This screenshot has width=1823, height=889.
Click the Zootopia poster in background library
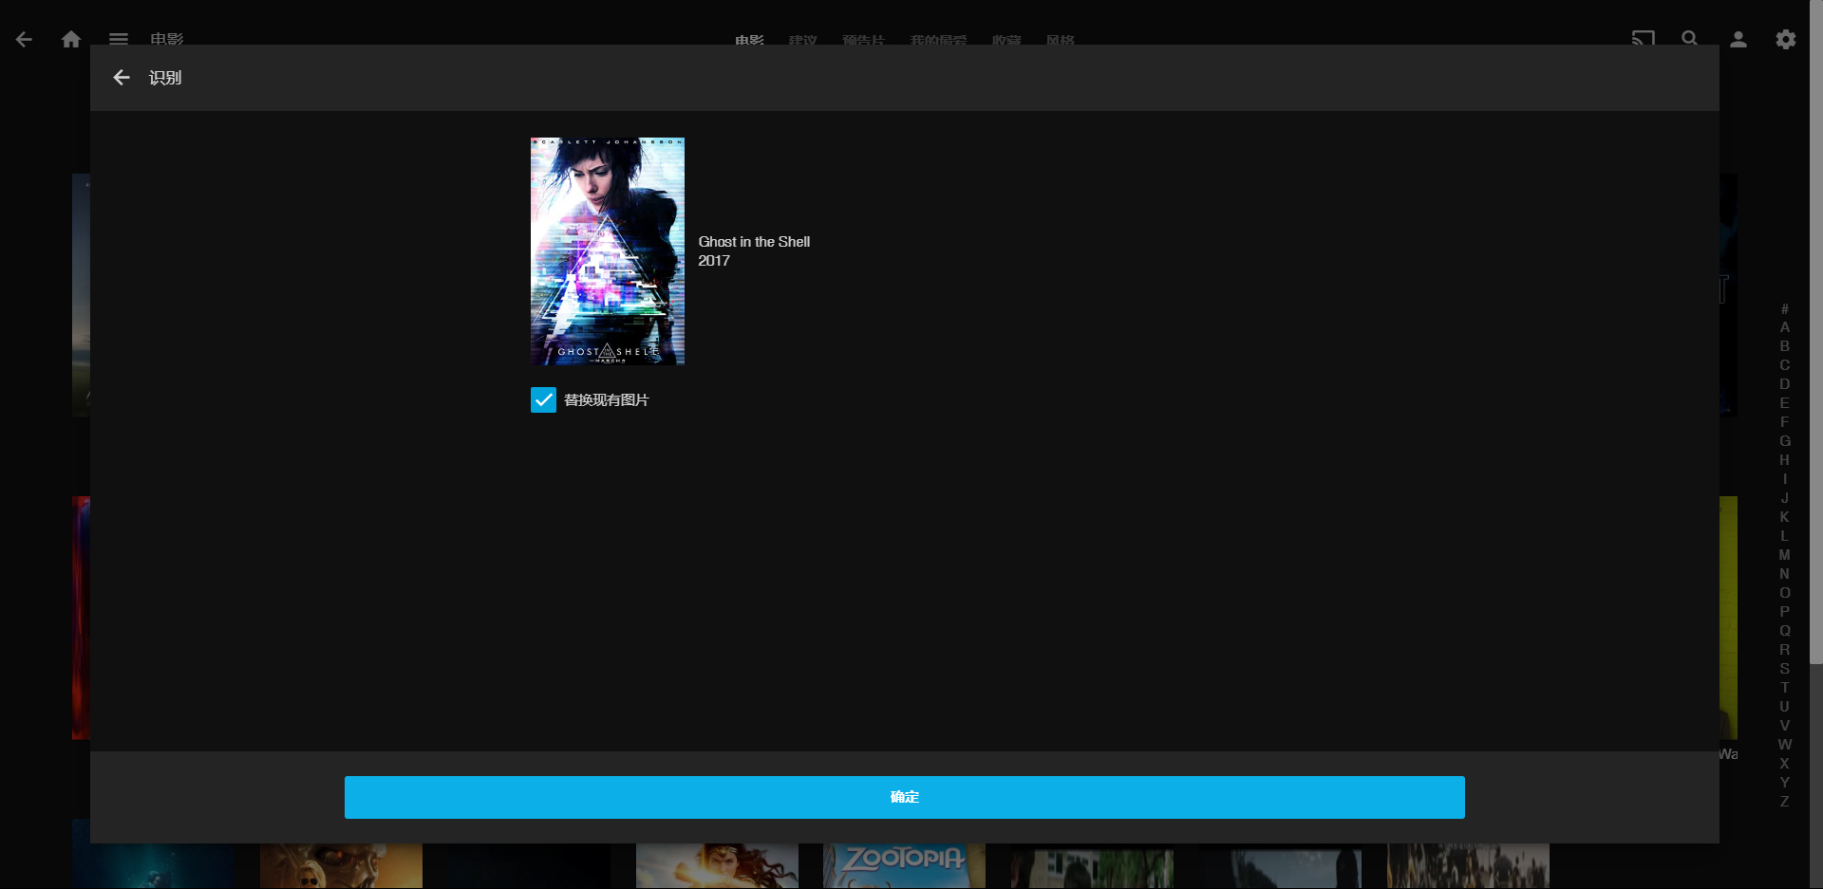pyautogui.click(x=904, y=866)
